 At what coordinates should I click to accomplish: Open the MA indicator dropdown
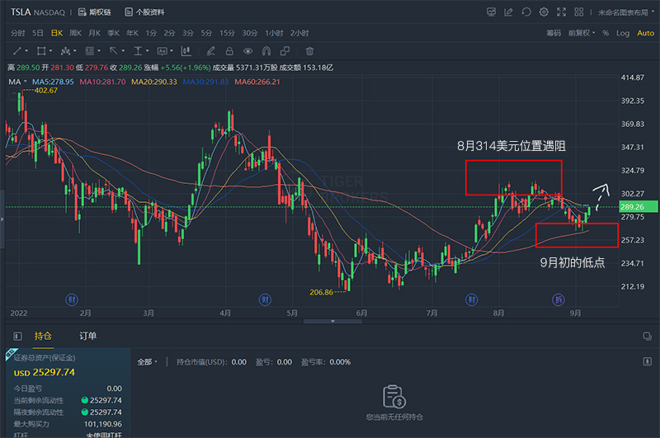coord(18,82)
